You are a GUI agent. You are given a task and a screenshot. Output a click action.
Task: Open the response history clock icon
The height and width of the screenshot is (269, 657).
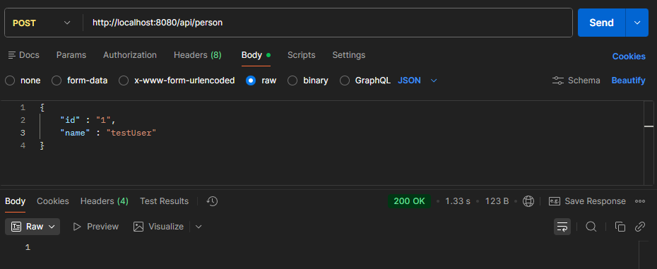(x=212, y=201)
